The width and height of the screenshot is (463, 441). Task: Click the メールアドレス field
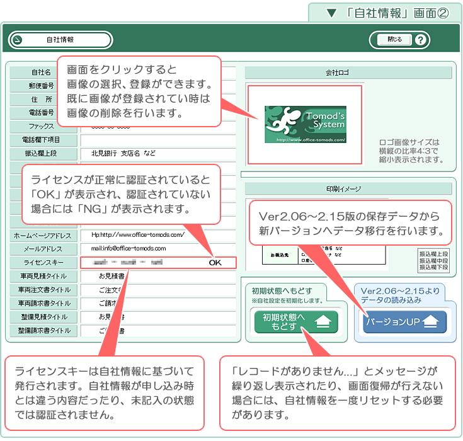[158, 249]
